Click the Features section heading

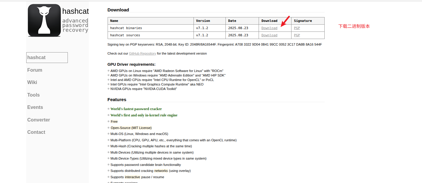point(117,100)
